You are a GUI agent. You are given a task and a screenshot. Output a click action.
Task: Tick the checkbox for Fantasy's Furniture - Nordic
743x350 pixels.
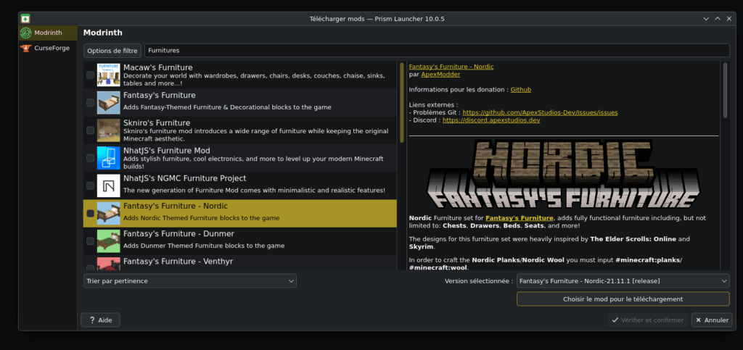(x=90, y=213)
